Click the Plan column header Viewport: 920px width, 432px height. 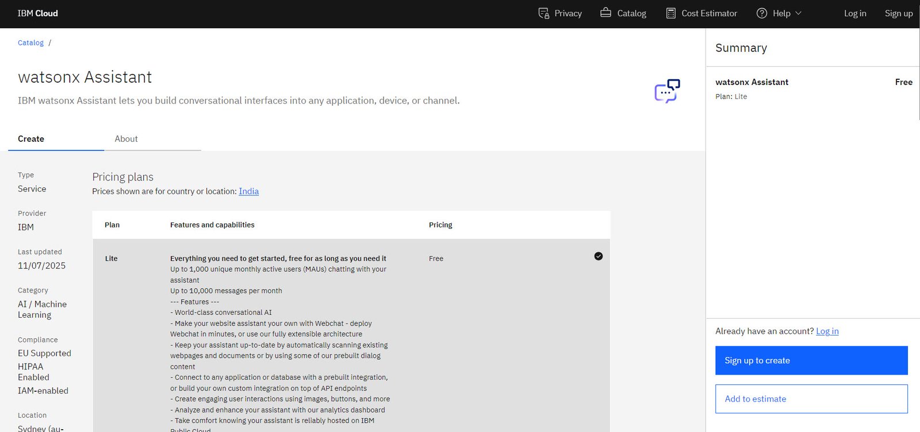pos(112,225)
